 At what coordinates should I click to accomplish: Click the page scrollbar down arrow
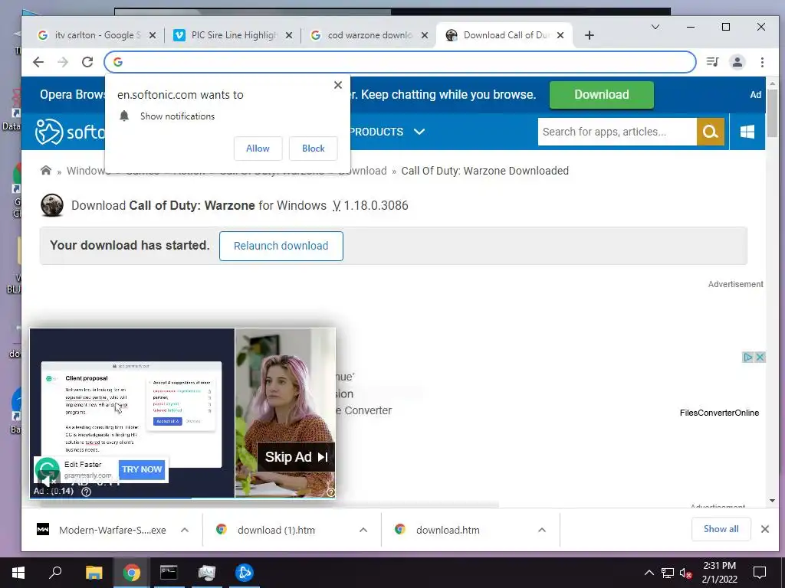(772, 501)
